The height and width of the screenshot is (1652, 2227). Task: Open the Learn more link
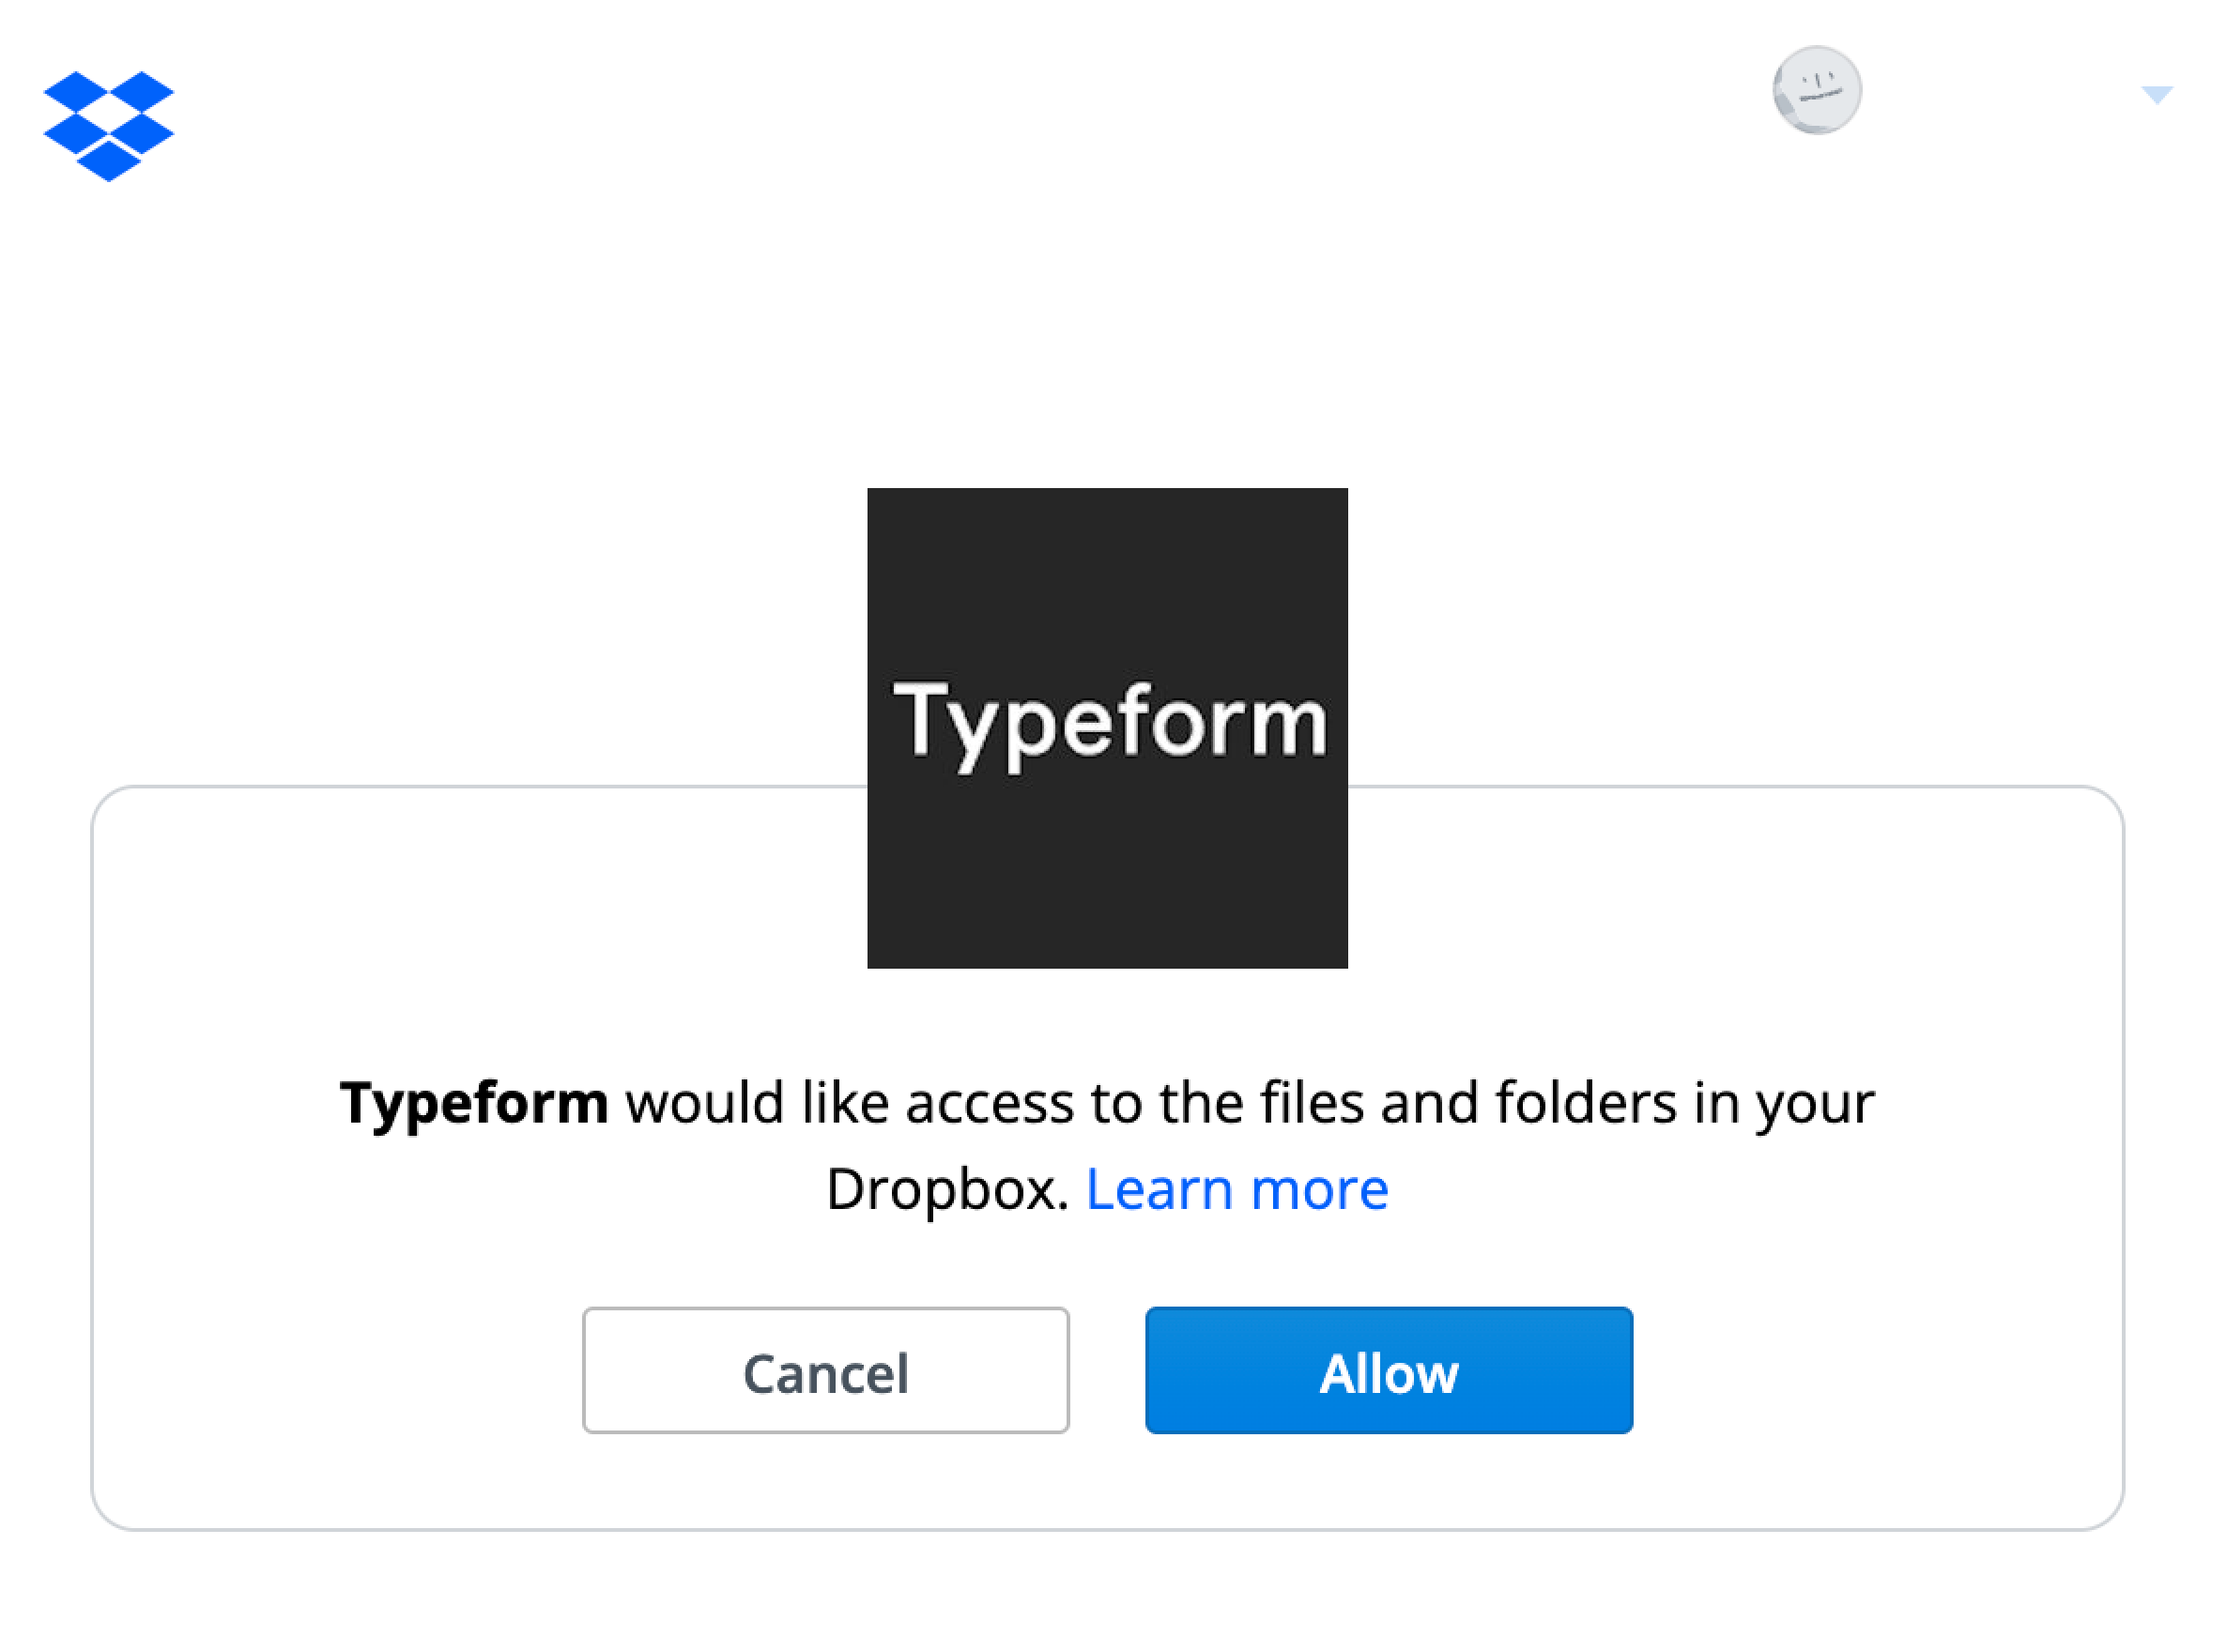1237,1190
